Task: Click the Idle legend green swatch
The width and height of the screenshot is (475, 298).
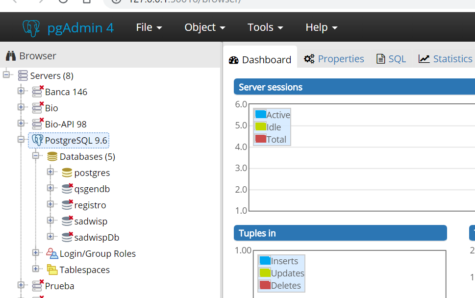Action: point(260,126)
